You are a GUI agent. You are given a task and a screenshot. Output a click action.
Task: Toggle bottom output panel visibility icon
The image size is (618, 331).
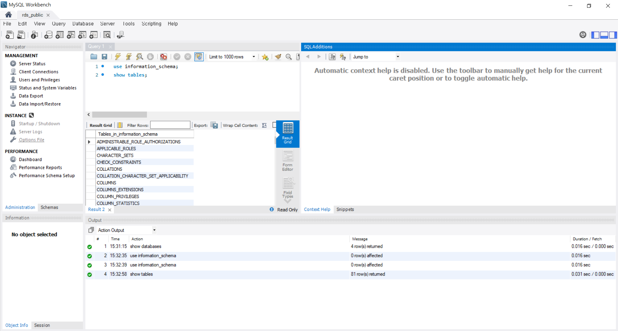(604, 35)
